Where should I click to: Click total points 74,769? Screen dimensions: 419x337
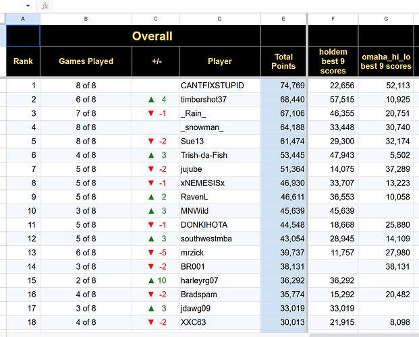(x=283, y=86)
